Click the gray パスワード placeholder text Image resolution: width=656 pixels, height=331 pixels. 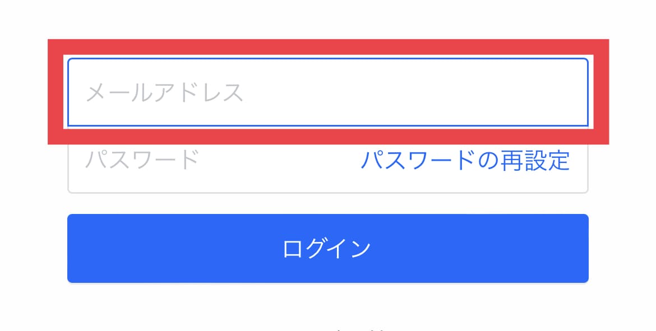(142, 160)
